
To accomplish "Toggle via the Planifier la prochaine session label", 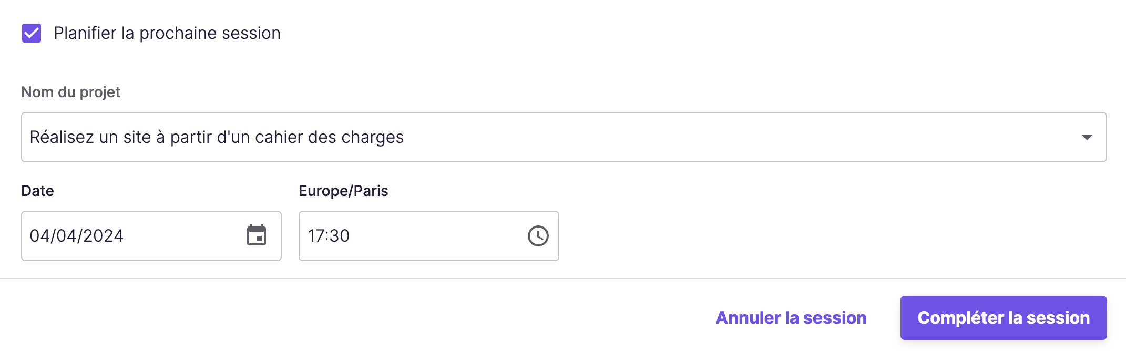I will point(167,33).
